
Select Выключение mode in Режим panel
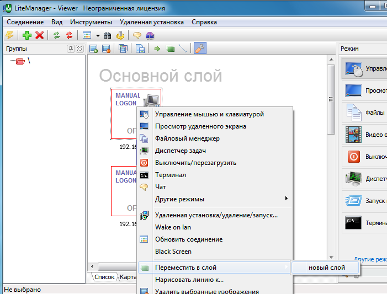364,157
